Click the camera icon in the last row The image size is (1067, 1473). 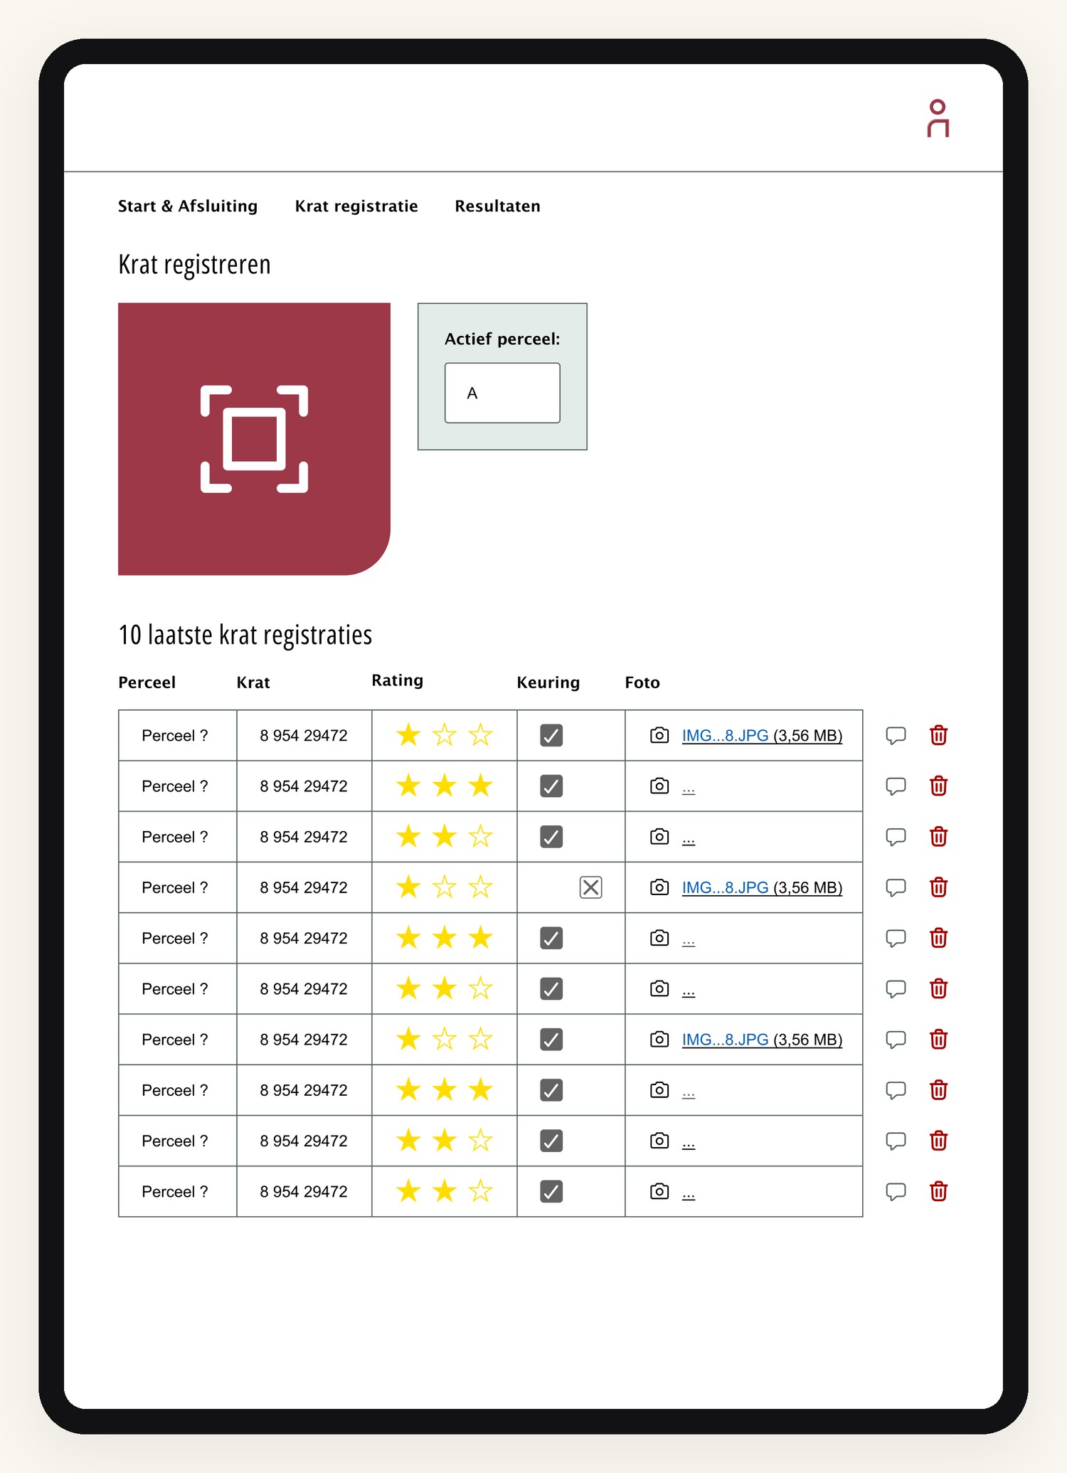click(659, 1191)
